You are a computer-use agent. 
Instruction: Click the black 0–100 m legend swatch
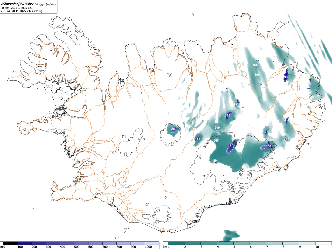[10, 243]
